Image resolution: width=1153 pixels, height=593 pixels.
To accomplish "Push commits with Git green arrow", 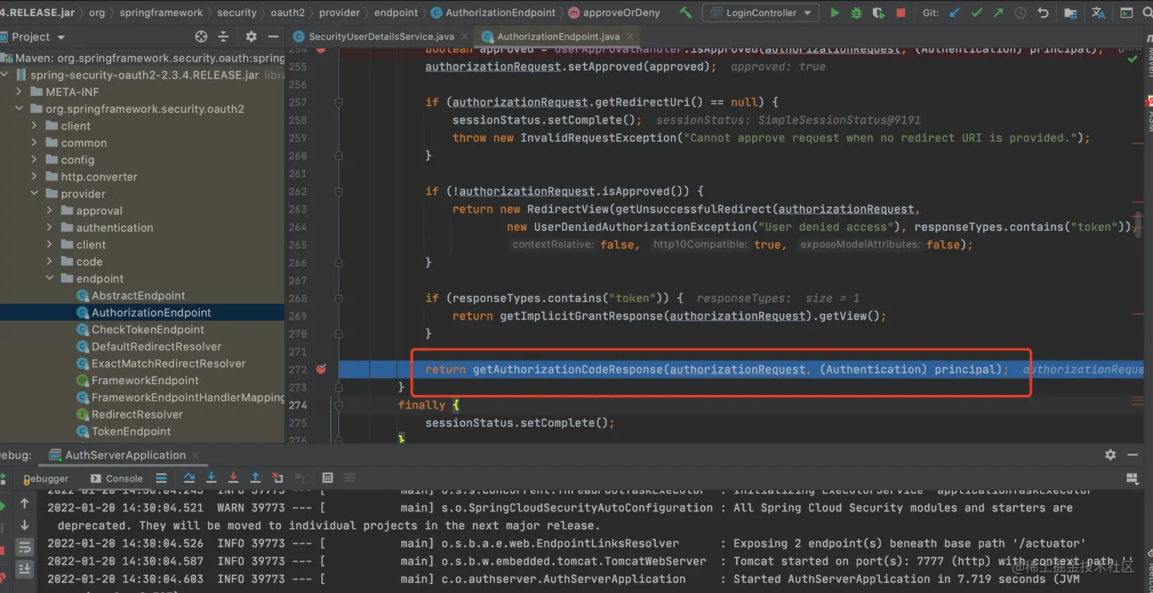I will pos(999,13).
